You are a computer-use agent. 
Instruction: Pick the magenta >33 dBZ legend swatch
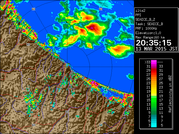tap(154, 62)
